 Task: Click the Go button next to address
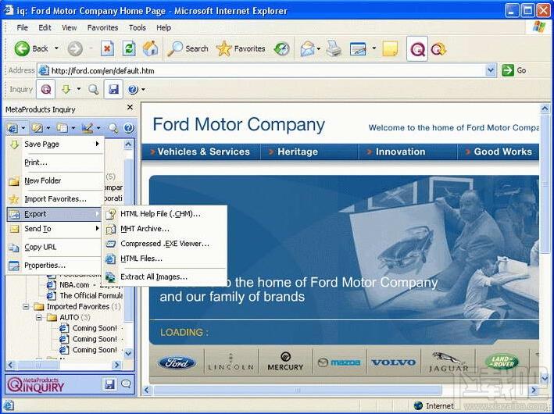coord(514,70)
